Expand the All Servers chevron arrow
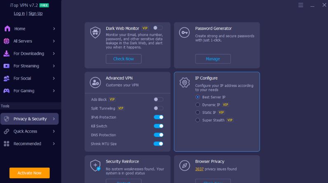The width and height of the screenshot is (328, 183). tap(54, 41)
